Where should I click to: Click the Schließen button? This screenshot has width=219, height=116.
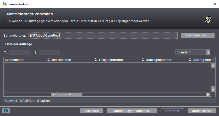coord(91,111)
